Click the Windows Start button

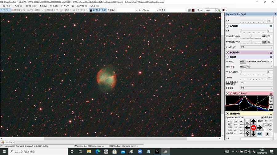click(x=4, y=152)
